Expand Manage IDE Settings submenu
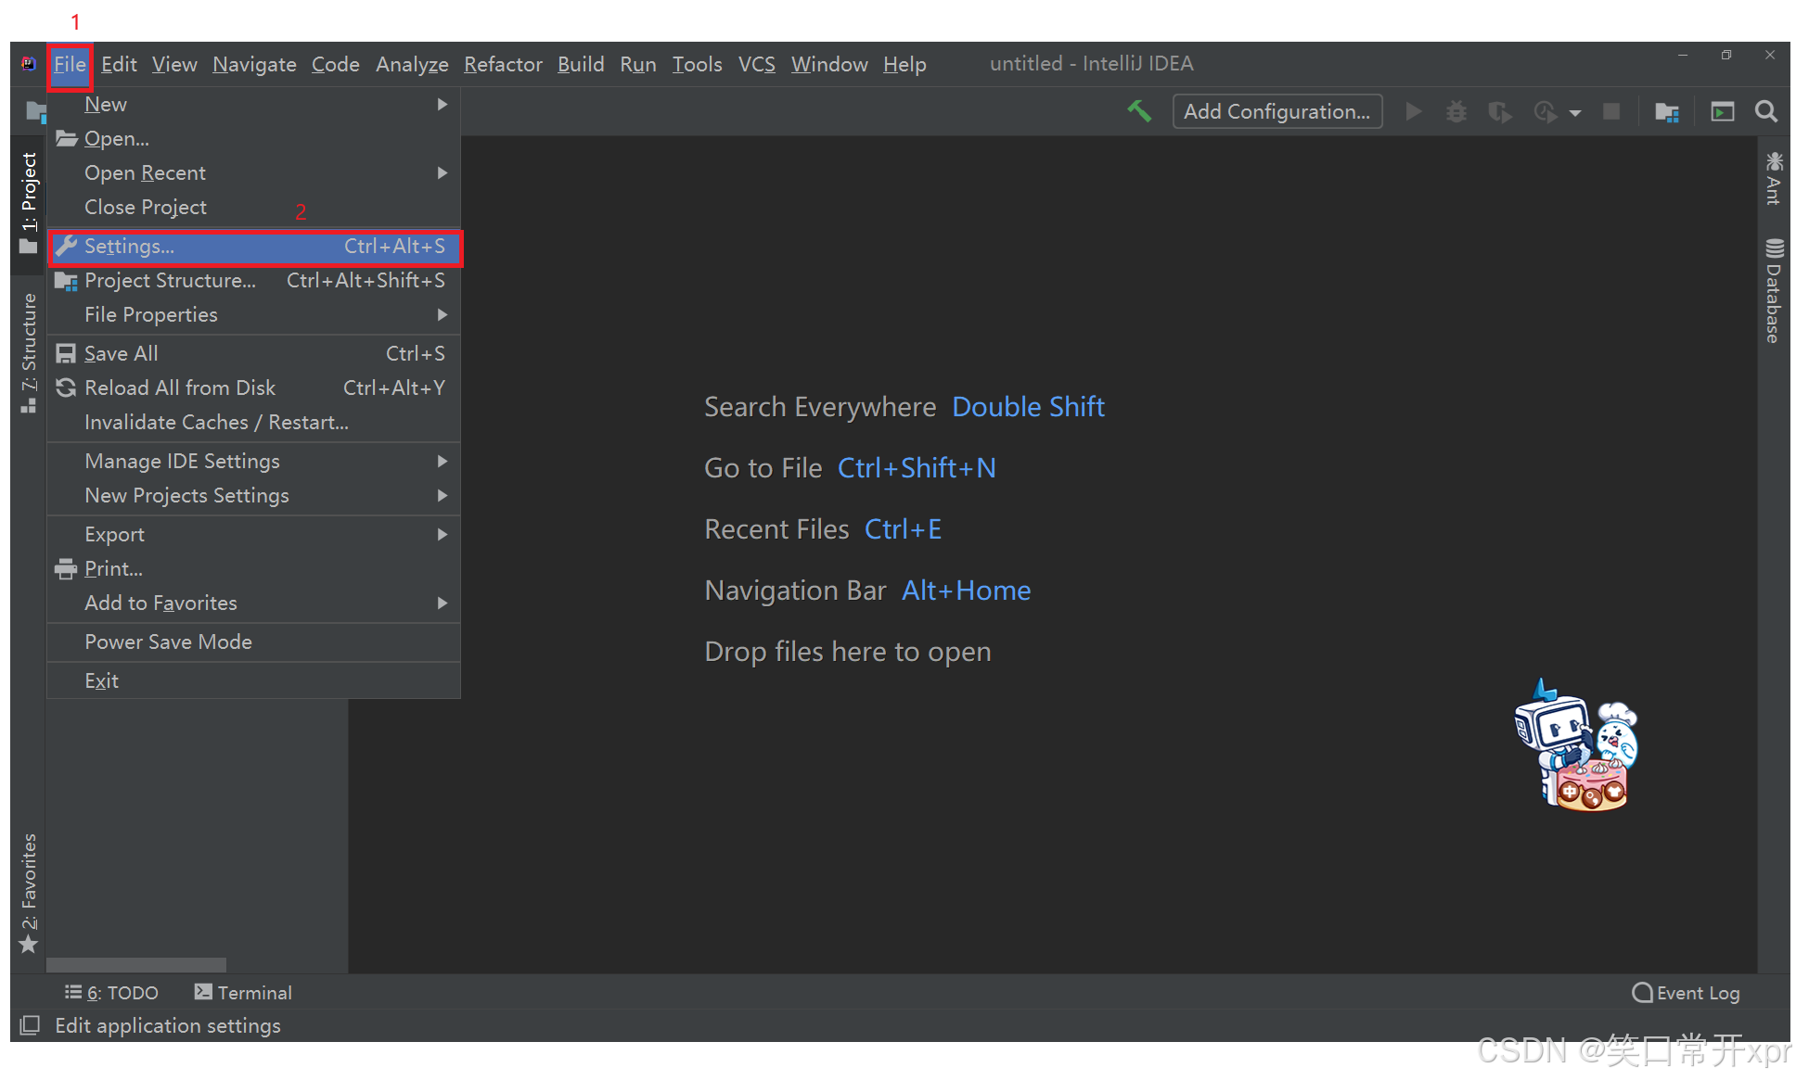This screenshot has height=1080, width=1796. click(x=253, y=462)
